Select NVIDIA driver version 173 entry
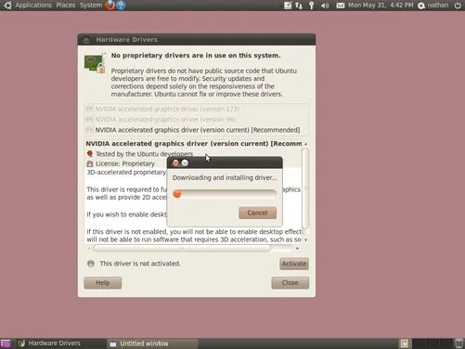This screenshot has height=349, width=465. coord(197,109)
